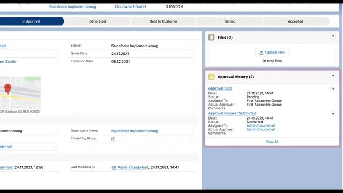Open Admin Cloudwharf link under Assigned To
Screen dimensions: 343x193
tap(261, 125)
